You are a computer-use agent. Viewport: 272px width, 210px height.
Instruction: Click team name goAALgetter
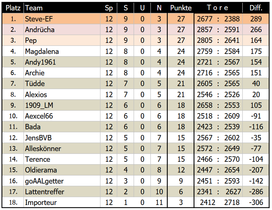click(x=44, y=181)
